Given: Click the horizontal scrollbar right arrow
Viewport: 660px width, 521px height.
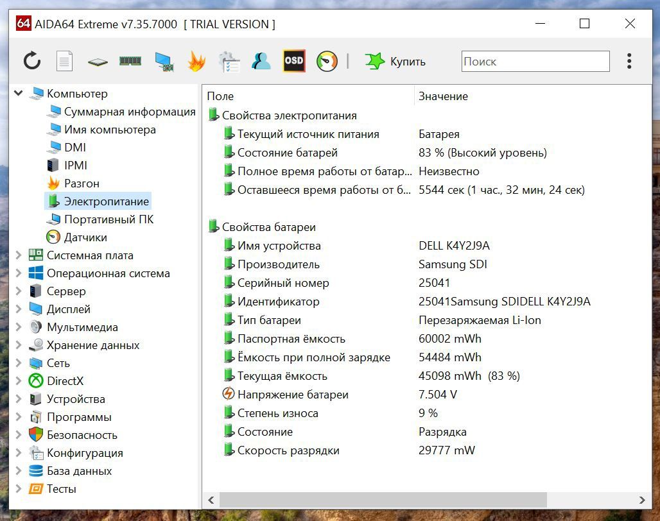Looking at the screenshot, I should point(641,500).
